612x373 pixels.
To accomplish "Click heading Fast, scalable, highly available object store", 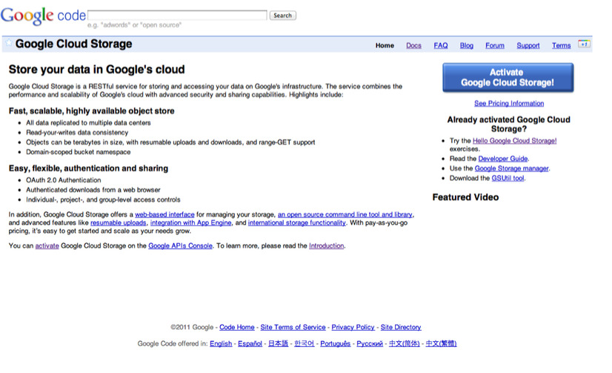I will click(91, 111).
